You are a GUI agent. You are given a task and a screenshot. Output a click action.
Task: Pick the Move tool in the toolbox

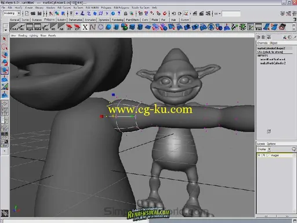[5, 55]
